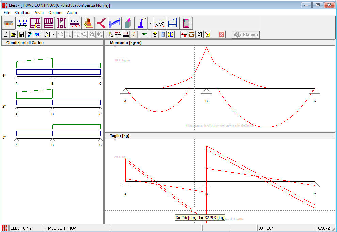Switch to the report notepad view
This screenshot has width=337, height=232.
pyautogui.click(x=199, y=34)
